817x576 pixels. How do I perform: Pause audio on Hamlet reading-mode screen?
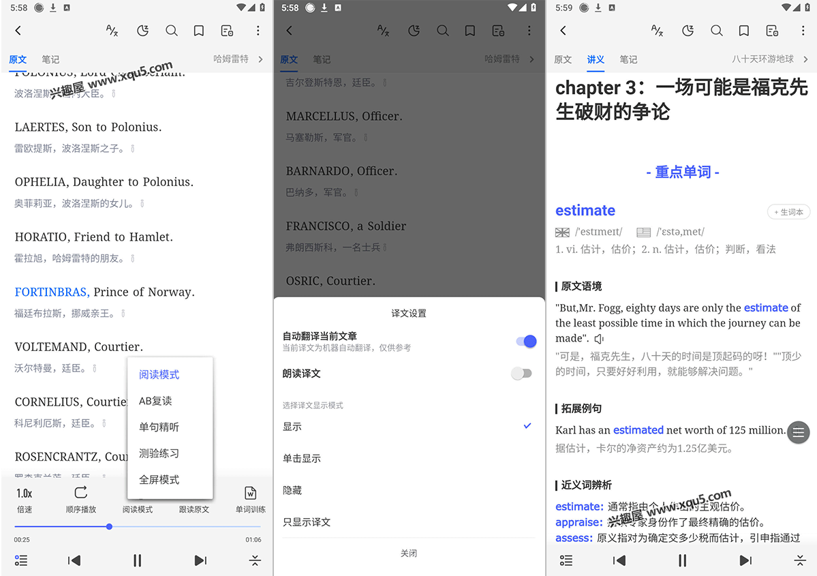137,560
